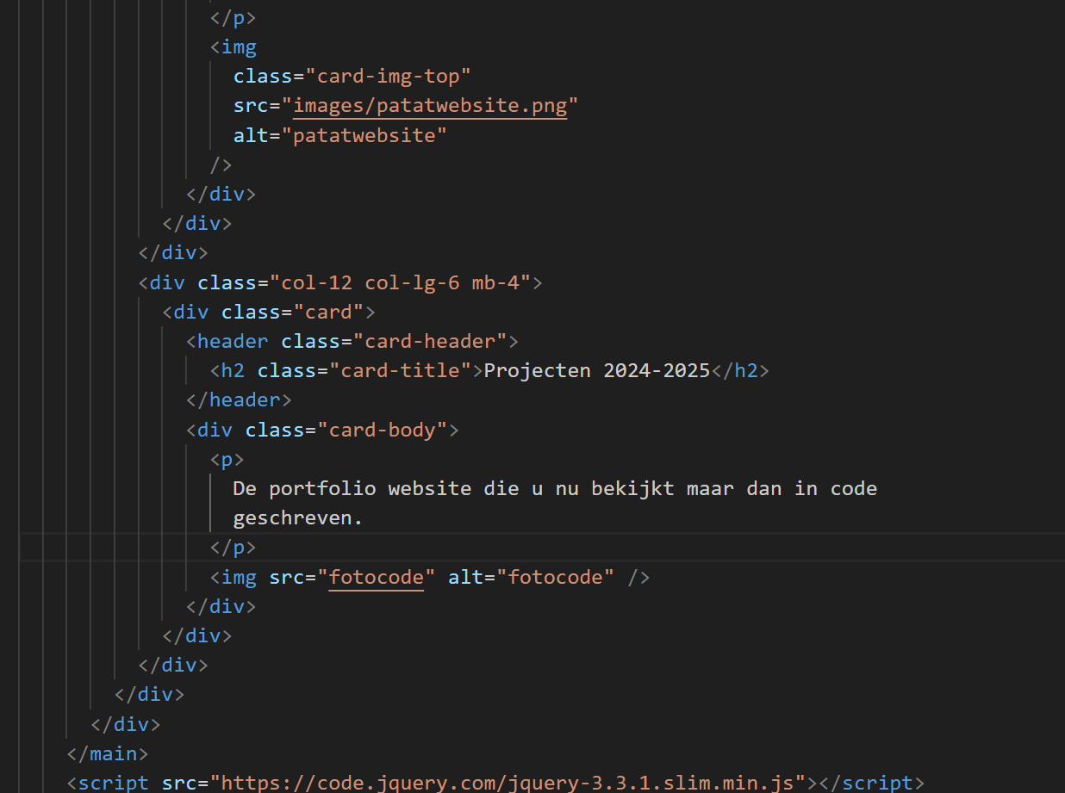1065x793 pixels.
Task: Click the opening header card-header tag
Action: coord(352,342)
